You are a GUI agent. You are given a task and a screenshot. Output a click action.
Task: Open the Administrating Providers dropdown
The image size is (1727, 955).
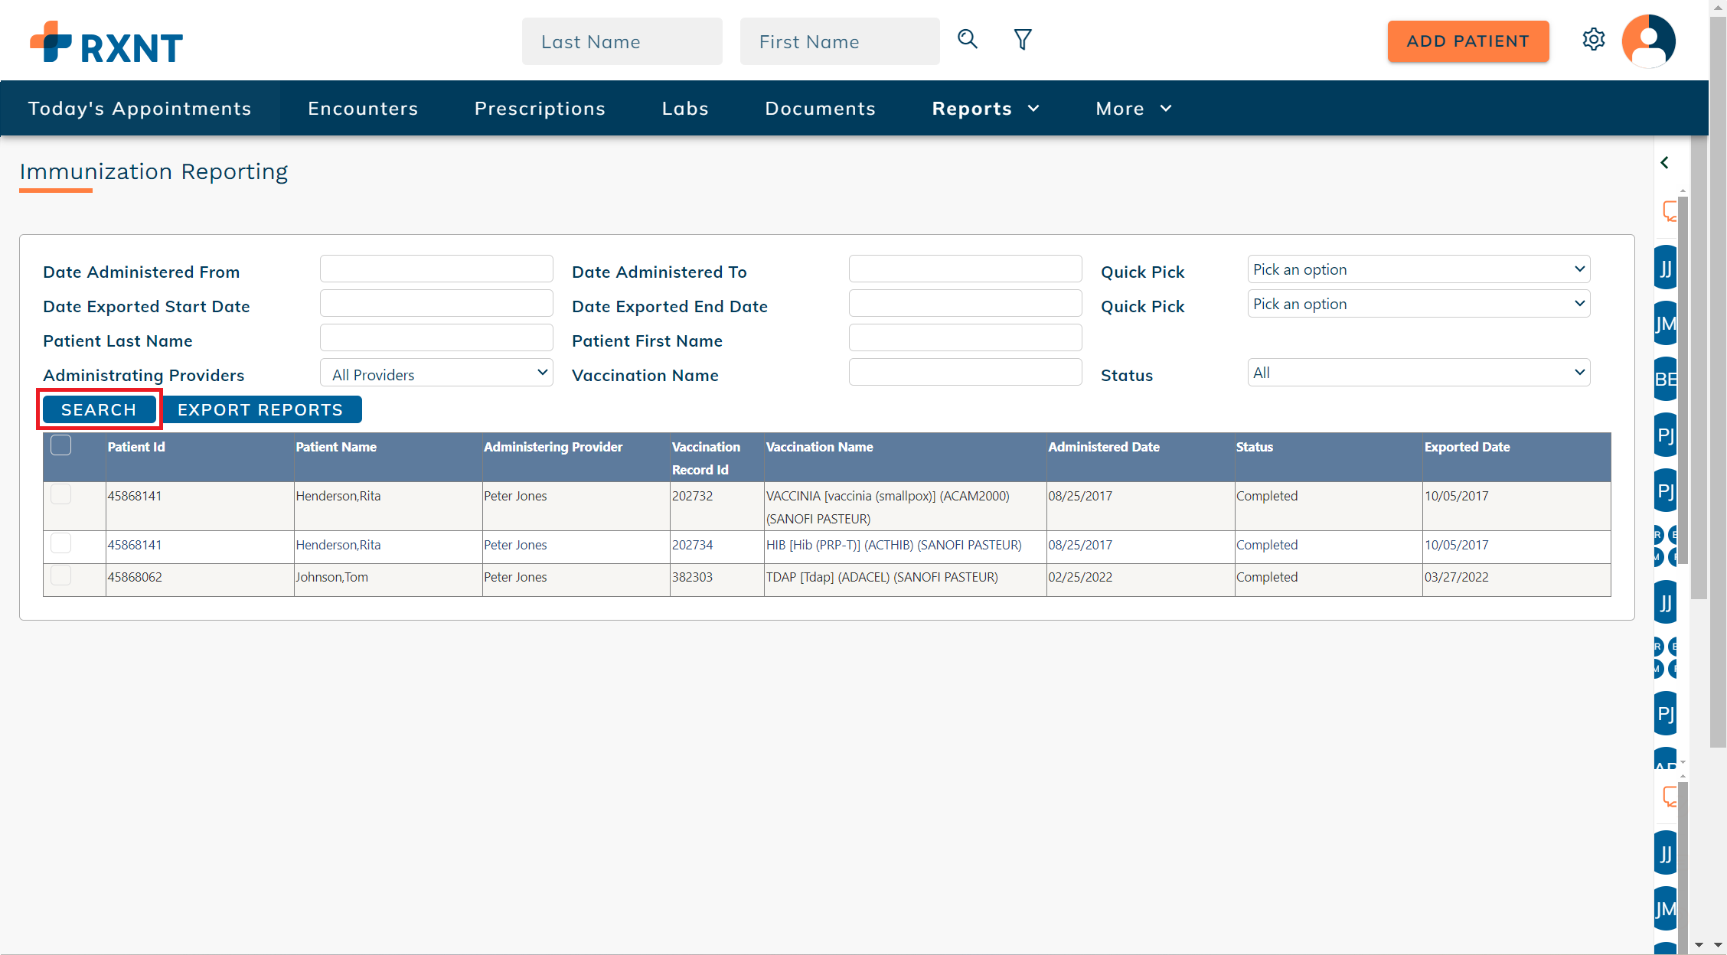[436, 373]
